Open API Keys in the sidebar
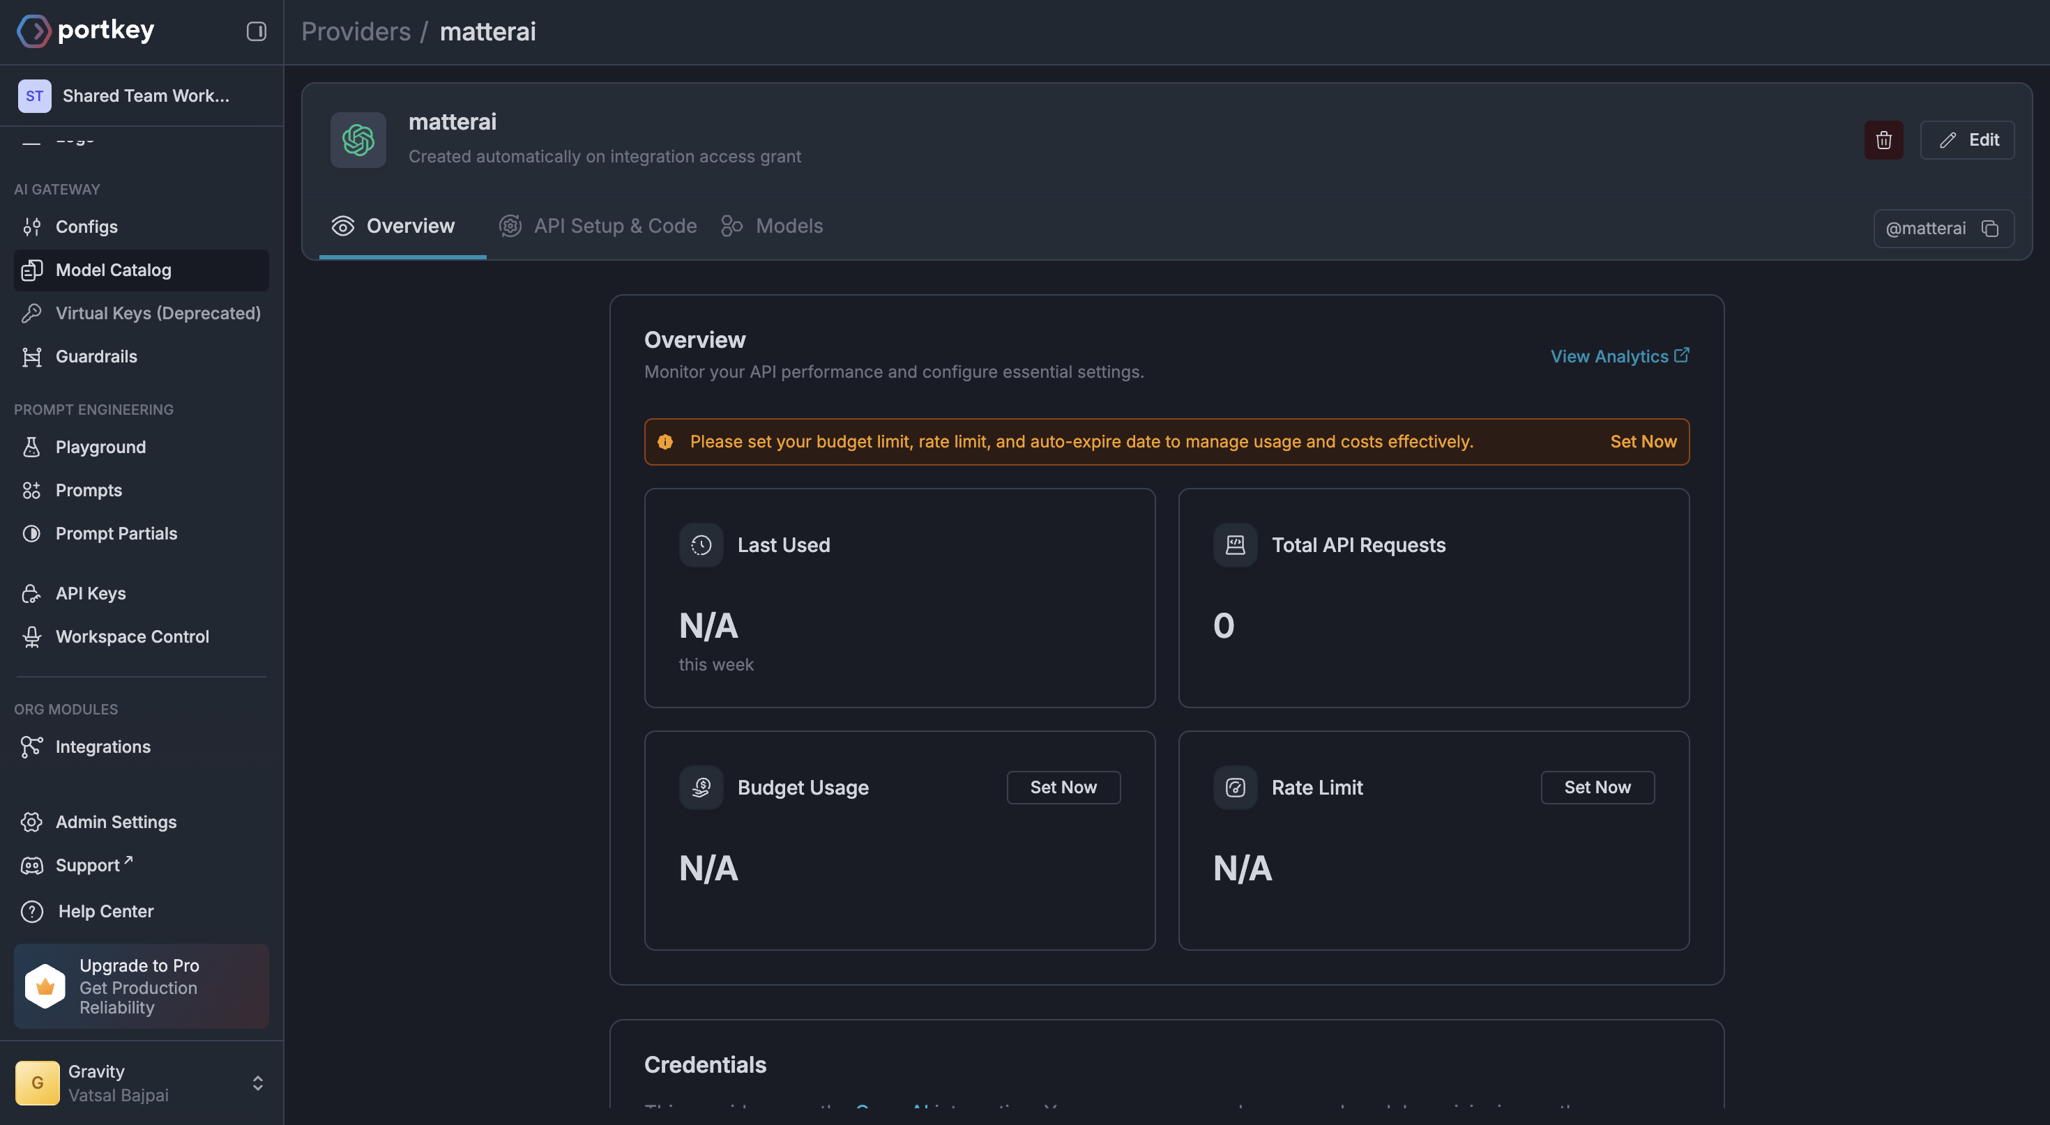2050x1125 pixels. pyautogui.click(x=90, y=594)
